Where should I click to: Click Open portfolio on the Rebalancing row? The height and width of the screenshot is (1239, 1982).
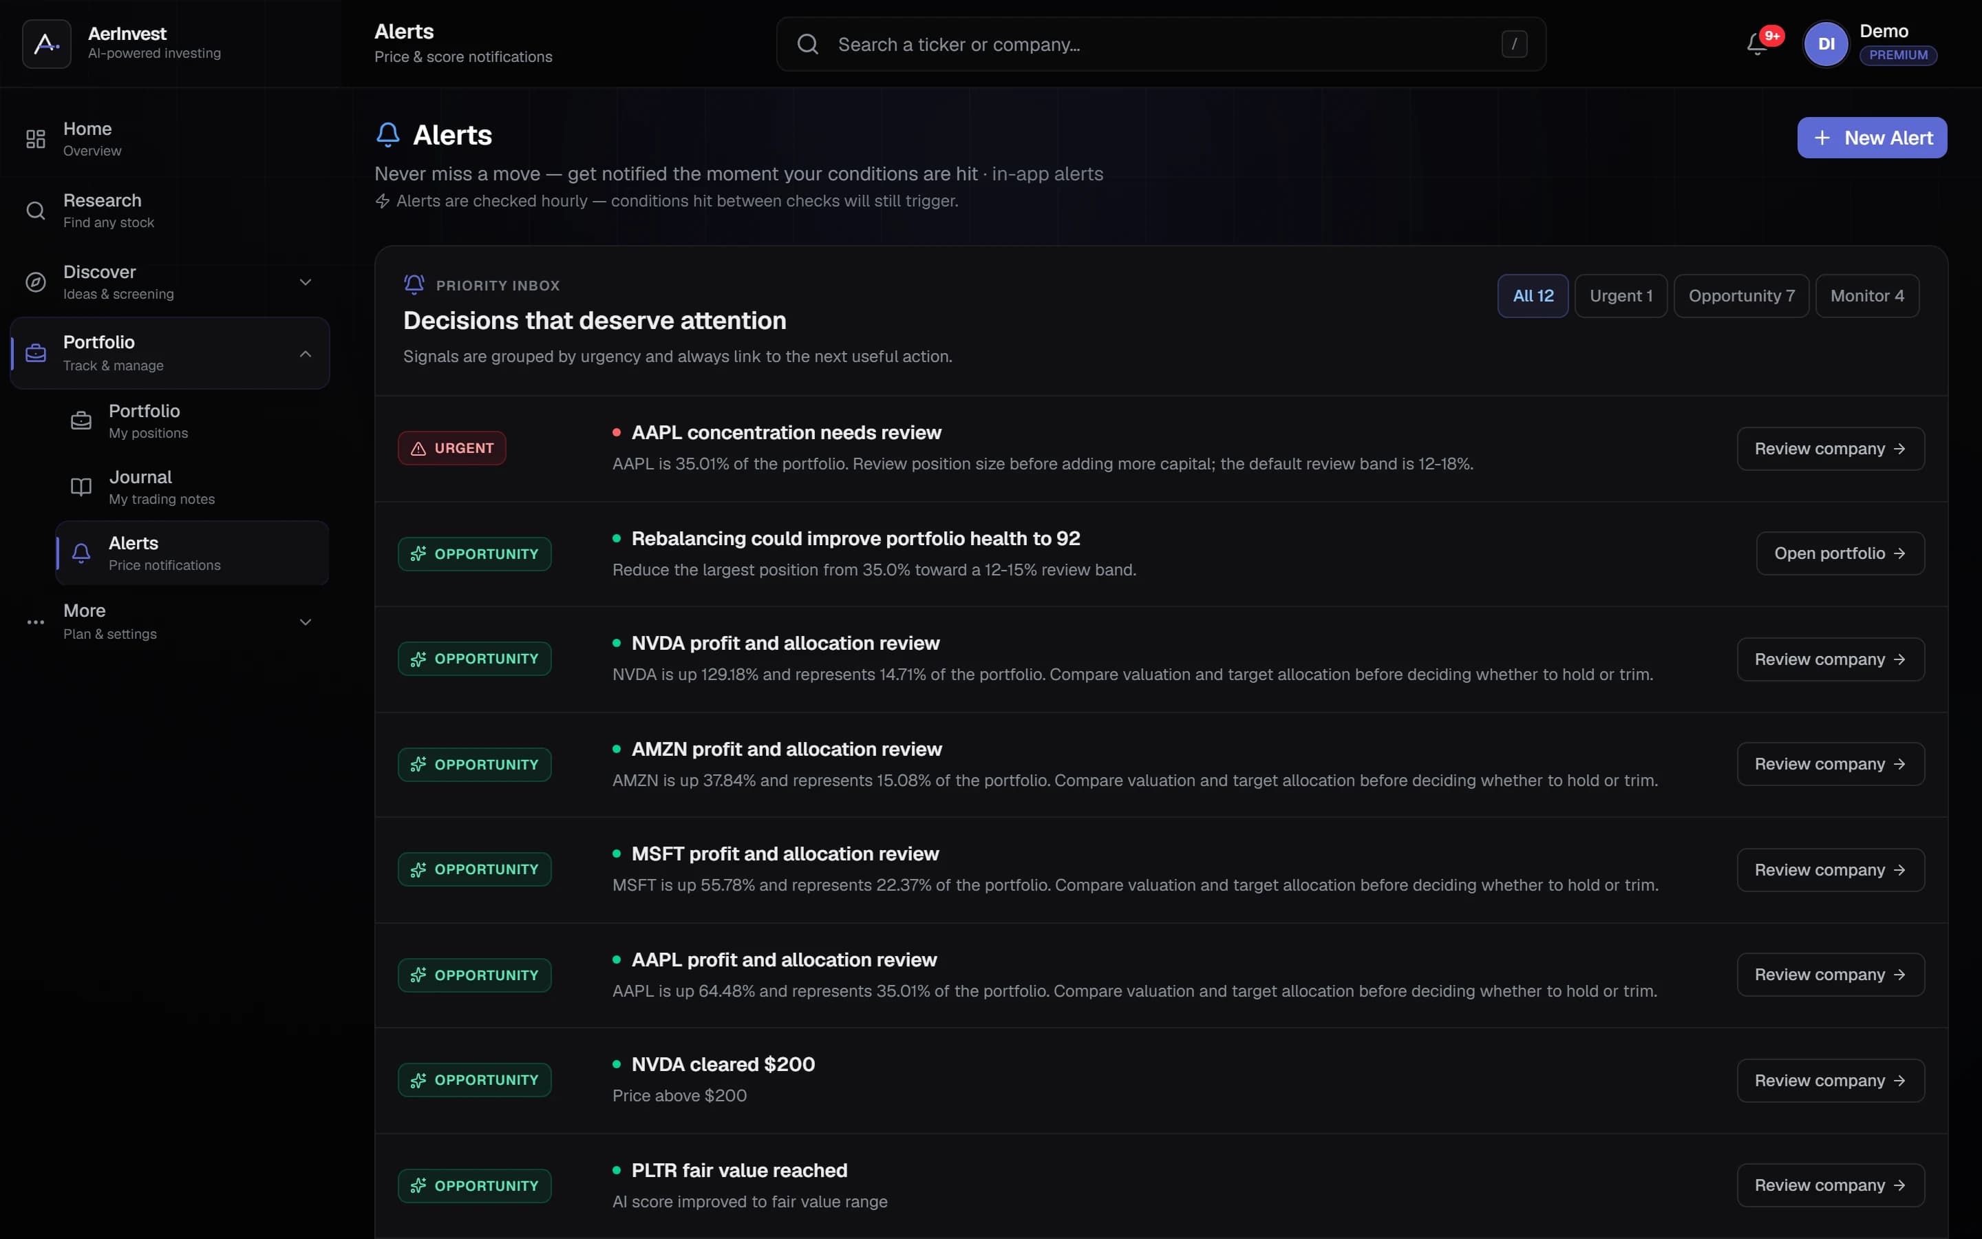pos(1840,554)
